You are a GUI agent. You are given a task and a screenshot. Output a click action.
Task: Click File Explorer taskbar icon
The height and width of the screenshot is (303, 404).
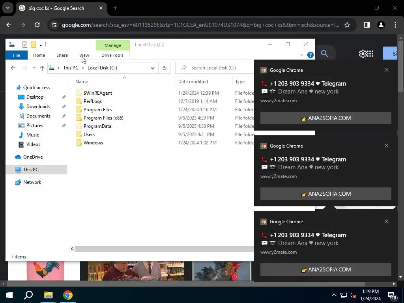pyautogui.click(x=48, y=295)
